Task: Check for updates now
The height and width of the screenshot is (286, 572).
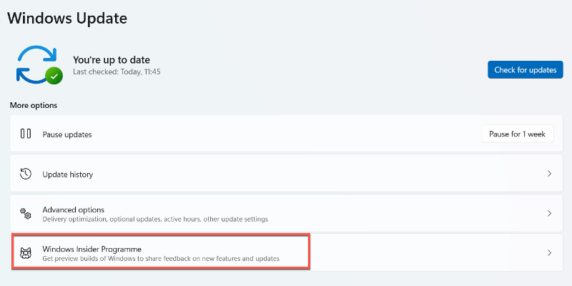Action: pyautogui.click(x=526, y=69)
